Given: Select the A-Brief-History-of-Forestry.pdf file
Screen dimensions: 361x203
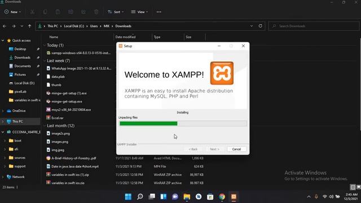Looking at the screenshot, I should coord(74,158).
